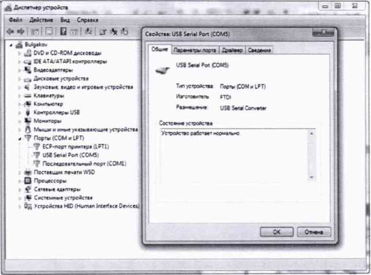Select Последовательный порт (COM1) in tree

84,164
